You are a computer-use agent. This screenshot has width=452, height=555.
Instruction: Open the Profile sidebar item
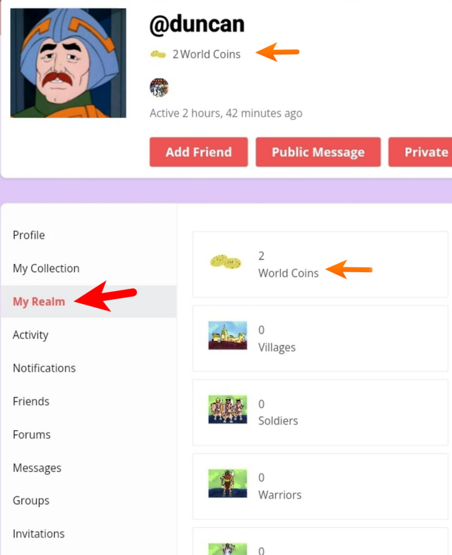(29, 235)
